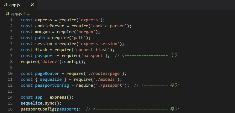Click the JS icon in breadcrumb
This screenshot has width=235, height=113.
tap(8, 14)
